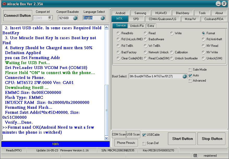Viewport: 229px width, 159px height.
Task: Select the Service sub-tab
Action: [x=120, y=25]
